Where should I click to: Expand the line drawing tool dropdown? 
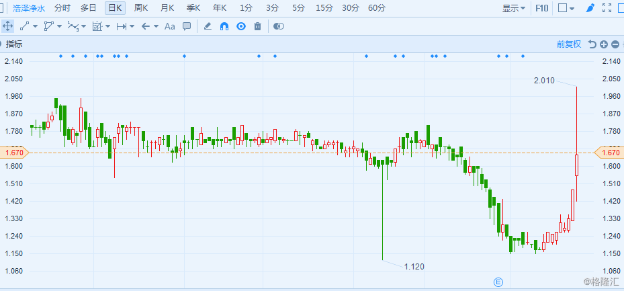pyautogui.click(x=35, y=26)
